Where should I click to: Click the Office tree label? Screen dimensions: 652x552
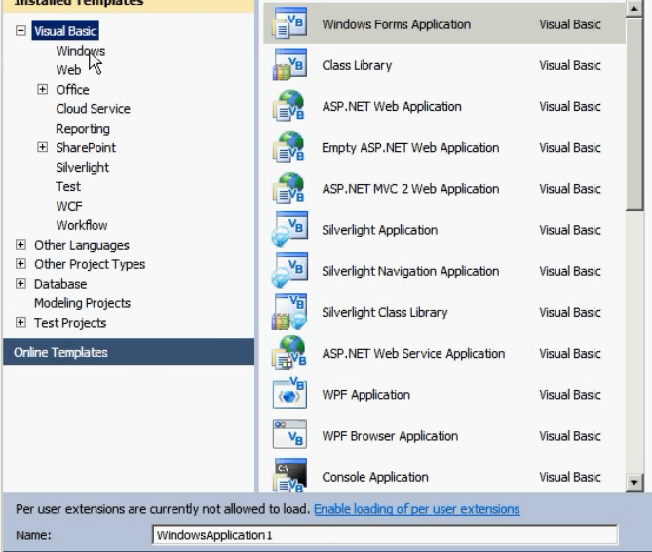(72, 90)
